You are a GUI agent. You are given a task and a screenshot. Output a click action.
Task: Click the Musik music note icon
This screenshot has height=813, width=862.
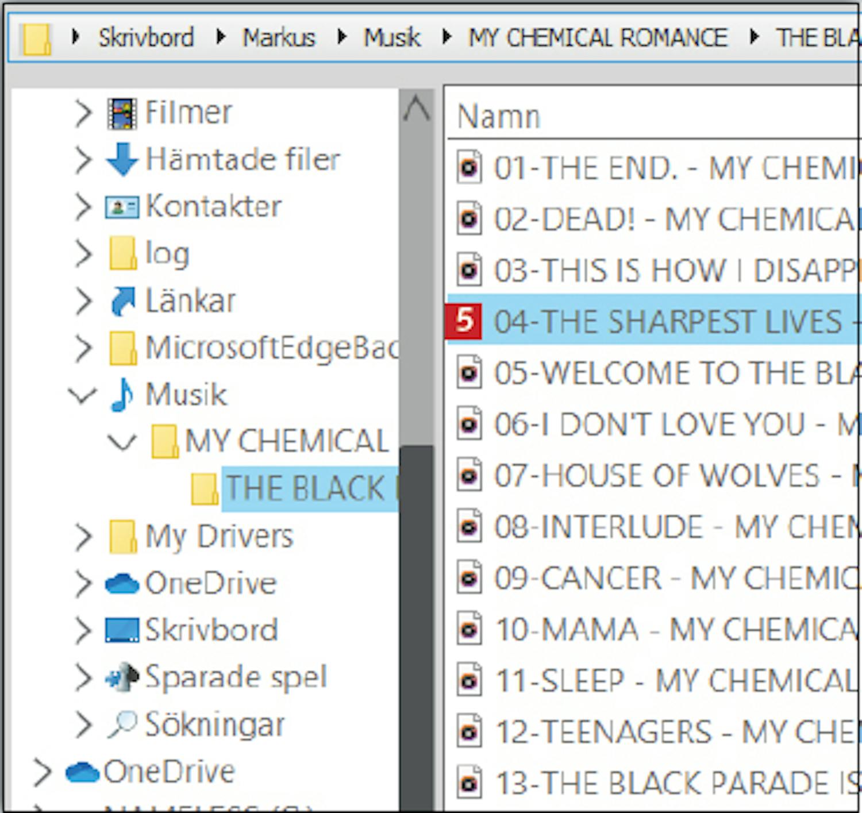point(122,395)
